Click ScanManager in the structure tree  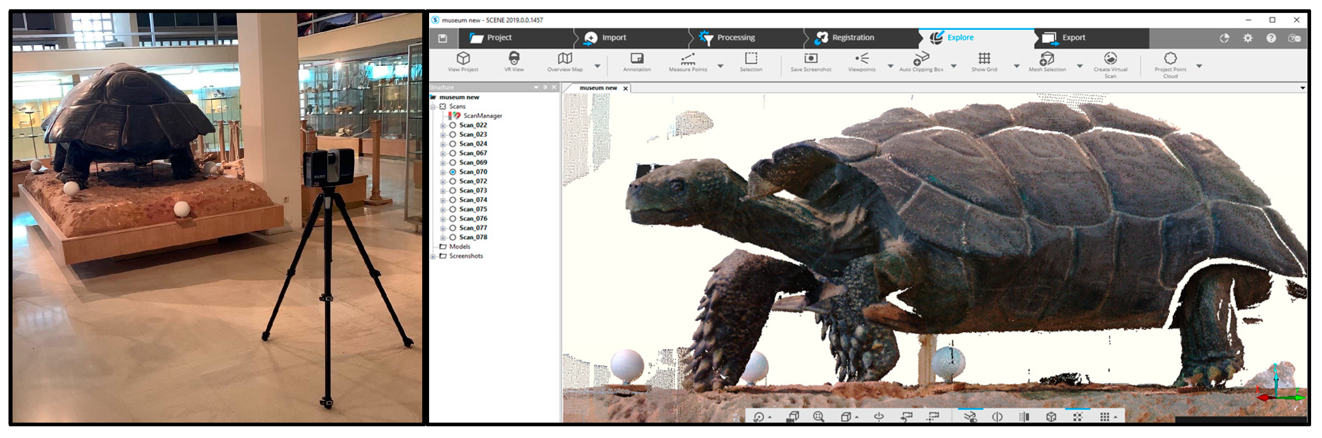[x=482, y=116]
